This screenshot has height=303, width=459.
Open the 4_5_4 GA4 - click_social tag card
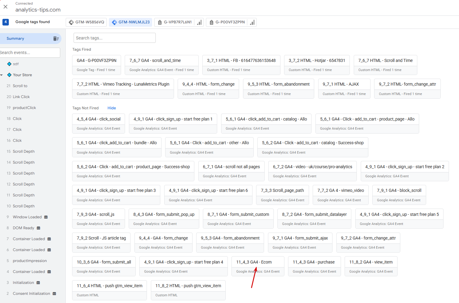[99, 124]
